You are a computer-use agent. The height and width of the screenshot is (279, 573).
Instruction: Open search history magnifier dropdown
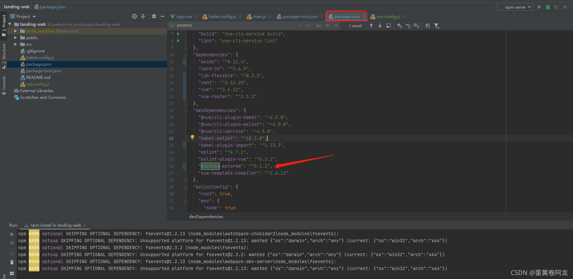click(x=172, y=26)
